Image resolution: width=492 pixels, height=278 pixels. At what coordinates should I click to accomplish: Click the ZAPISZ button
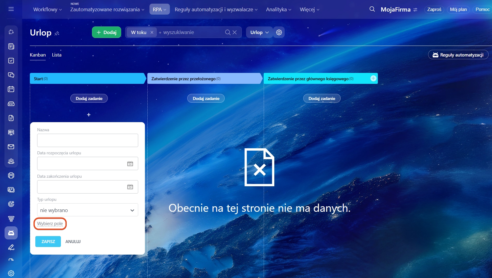click(x=48, y=242)
